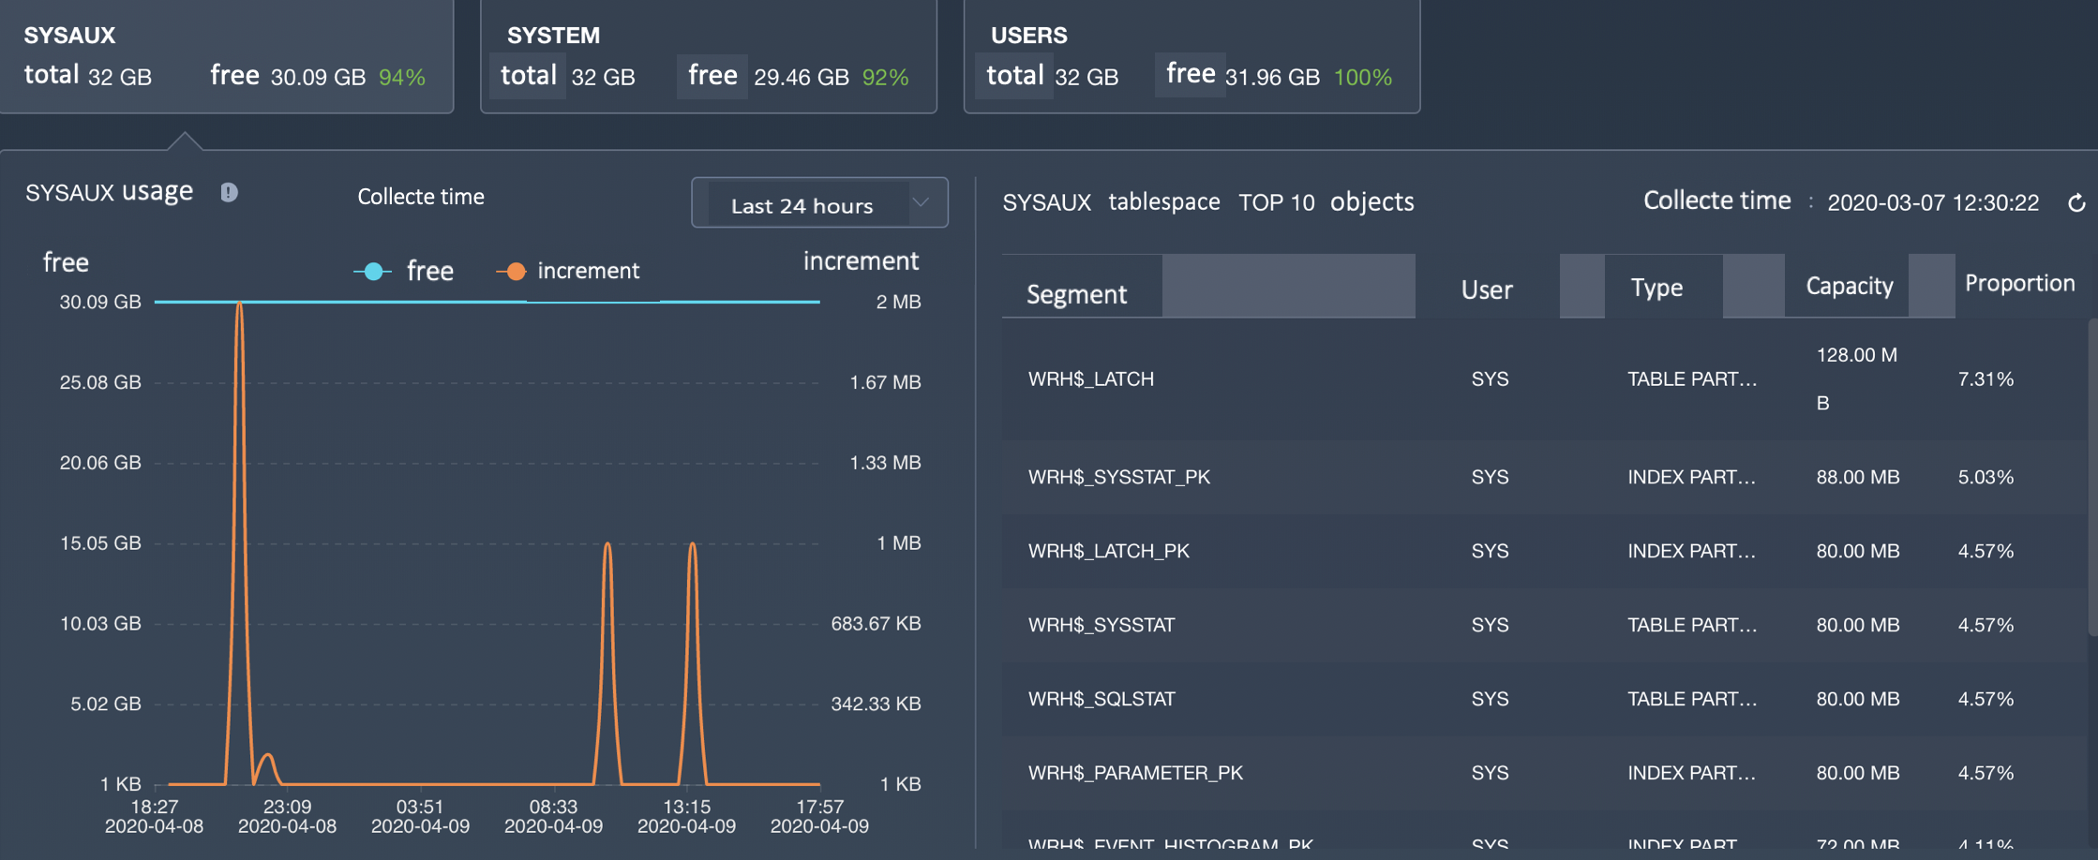The image size is (2098, 860).
Task: Select the USERS tablespace card
Action: (1191, 56)
